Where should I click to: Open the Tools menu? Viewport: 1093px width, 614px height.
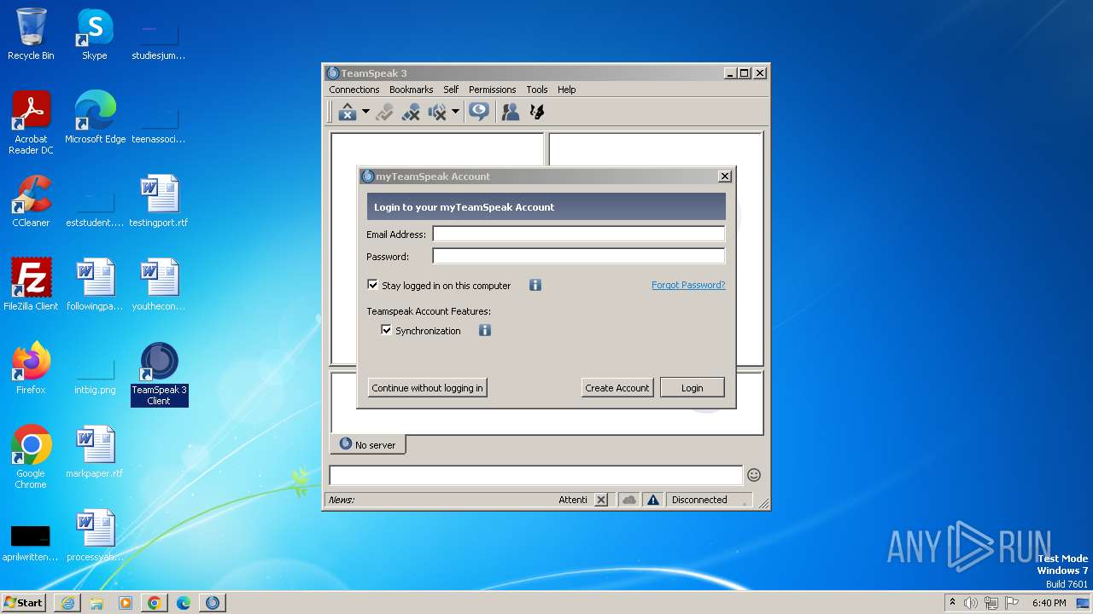[537, 90]
